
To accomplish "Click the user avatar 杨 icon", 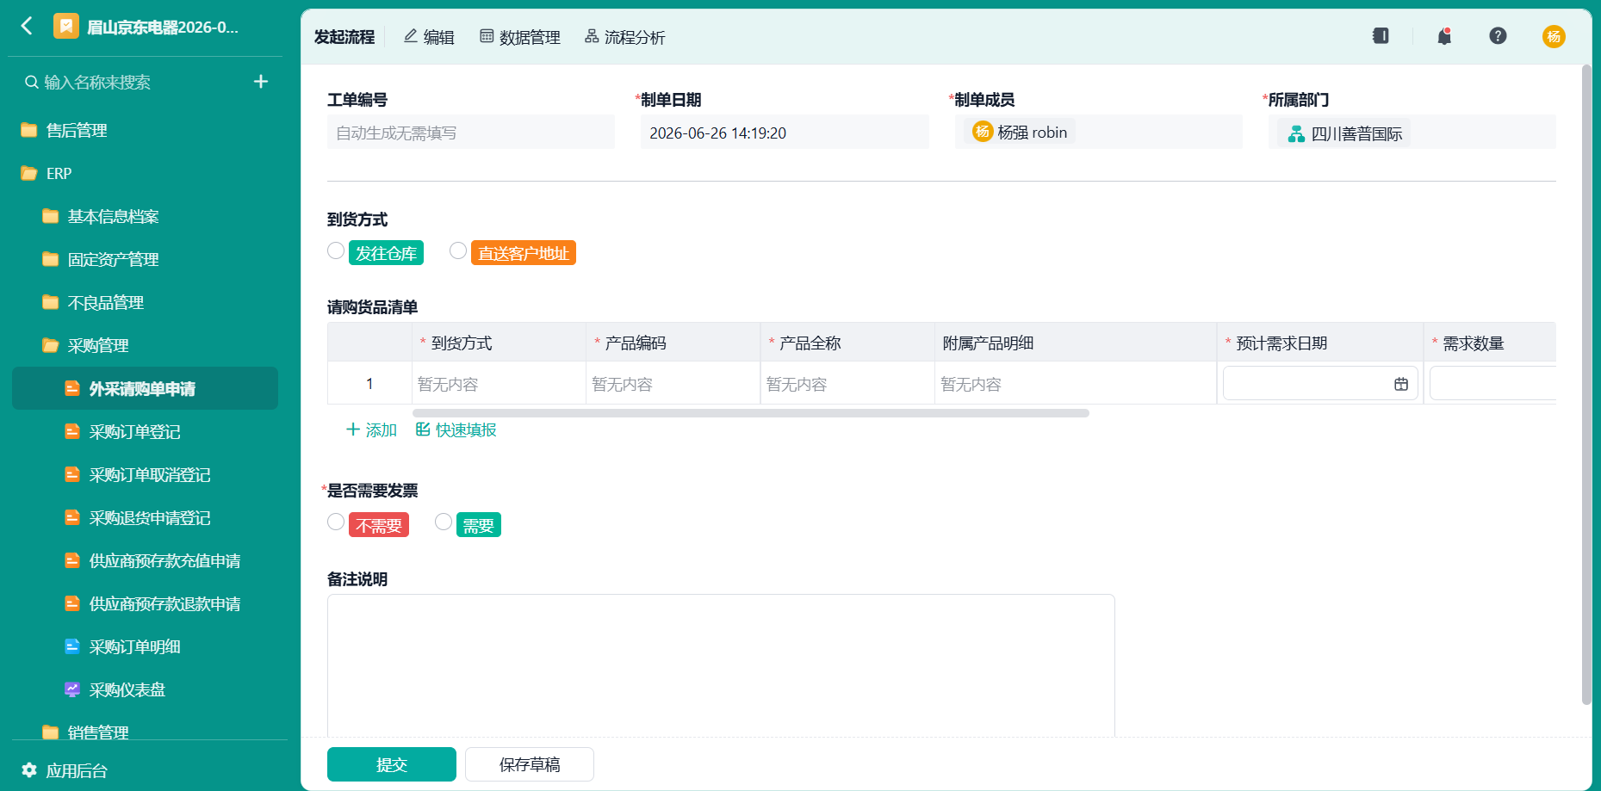I will pyautogui.click(x=1554, y=36).
